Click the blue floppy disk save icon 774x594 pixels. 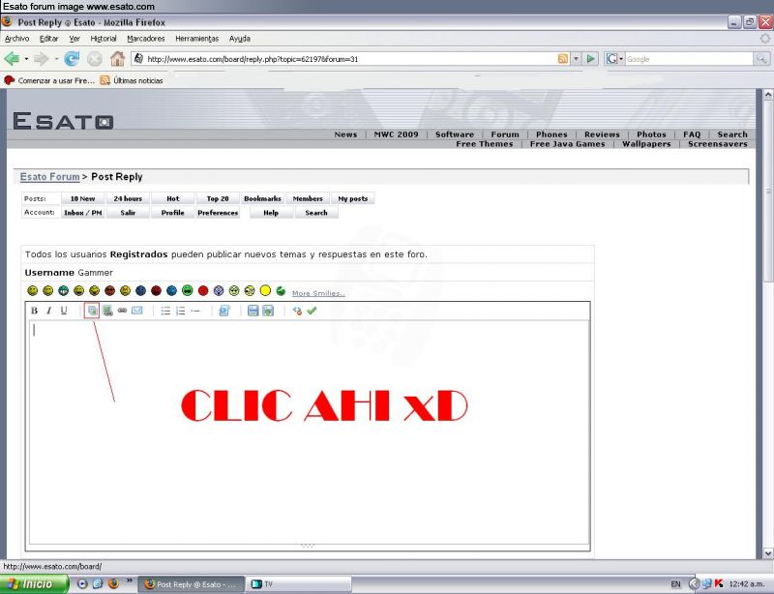253,311
